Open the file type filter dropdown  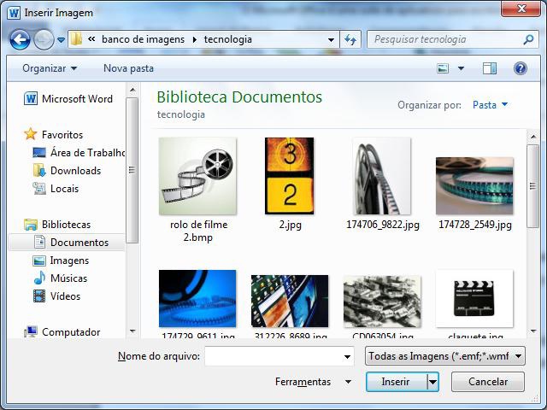click(x=444, y=356)
